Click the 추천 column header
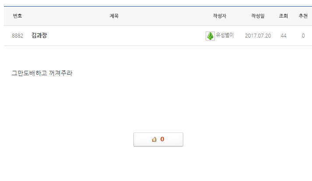Screen dimensions: 312x181 (x=303, y=16)
